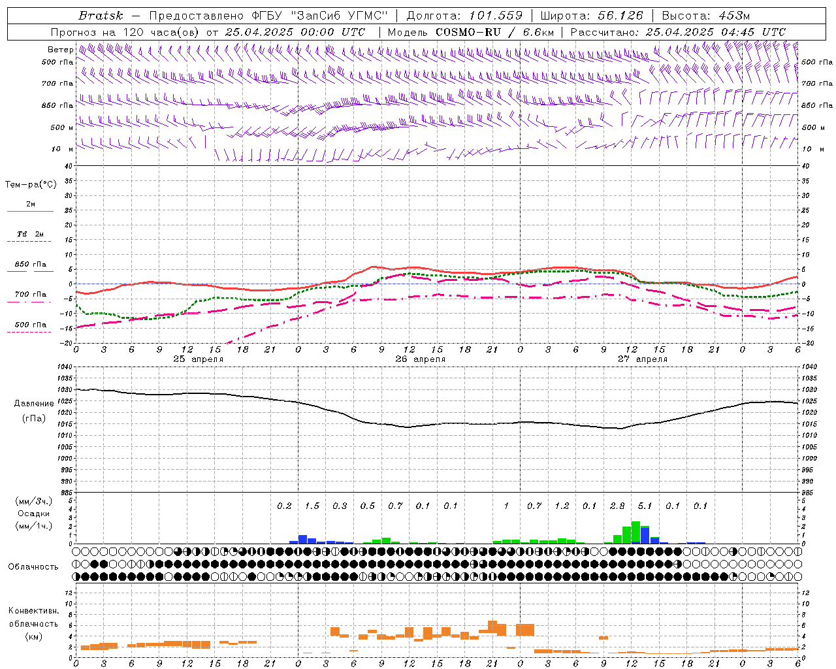Screen dimensions: 836x669
Task: Click the "Td 2м" dew point legend entry
Action: click(30, 234)
